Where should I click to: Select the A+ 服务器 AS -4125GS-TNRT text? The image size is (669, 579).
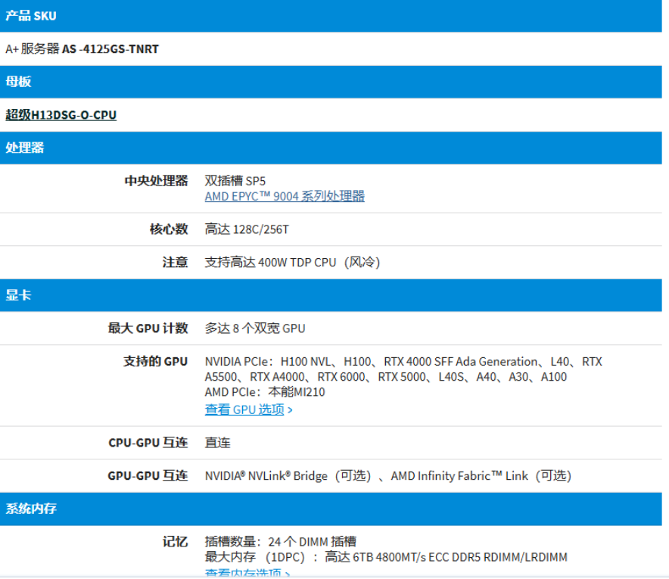pyautogui.click(x=82, y=48)
